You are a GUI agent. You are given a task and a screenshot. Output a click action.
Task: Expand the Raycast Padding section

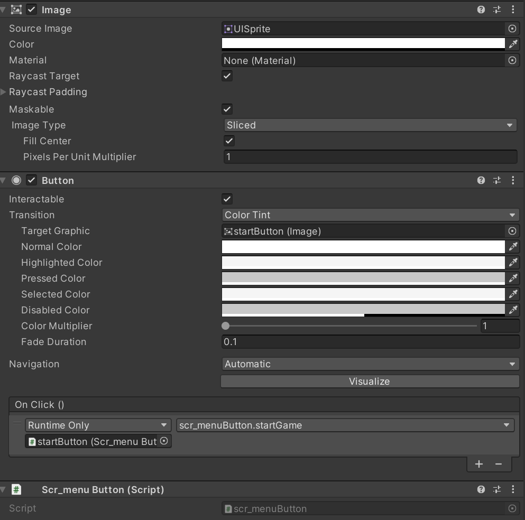coord(4,92)
